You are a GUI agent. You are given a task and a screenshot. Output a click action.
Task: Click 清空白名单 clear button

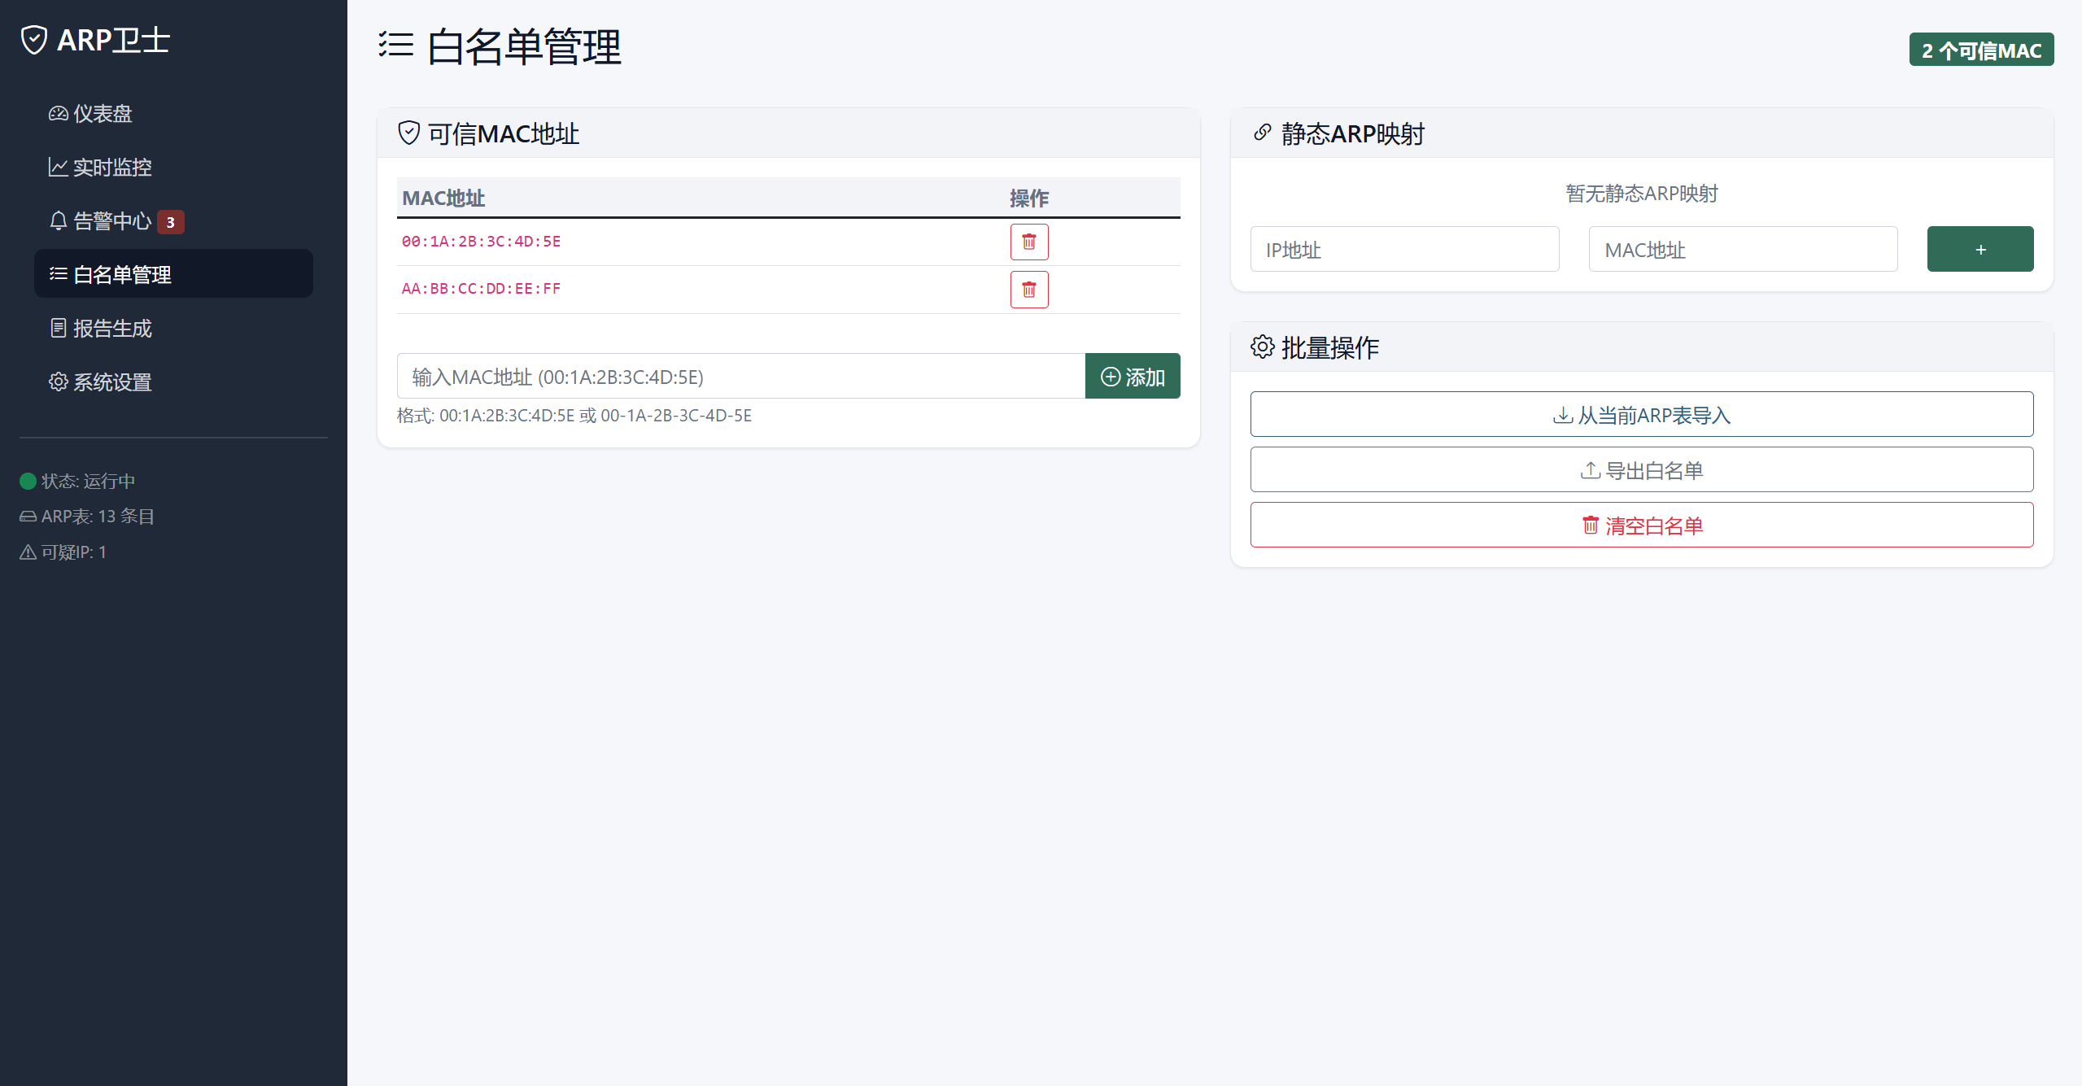[1641, 526]
